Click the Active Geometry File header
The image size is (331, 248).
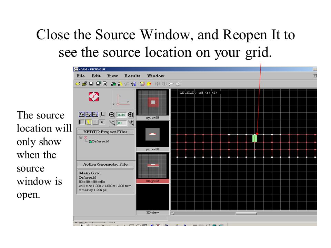coord(106,164)
